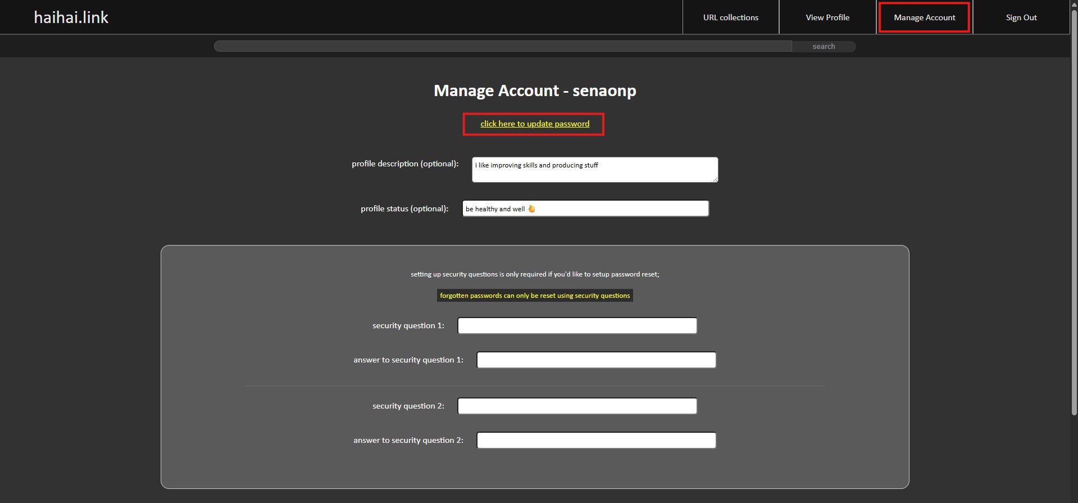Go to the View Profile tab
This screenshot has height=503, width=1078.
(827, 17)
